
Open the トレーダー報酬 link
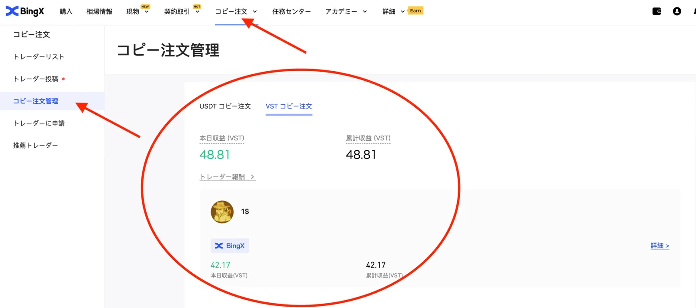click(228, 177)
